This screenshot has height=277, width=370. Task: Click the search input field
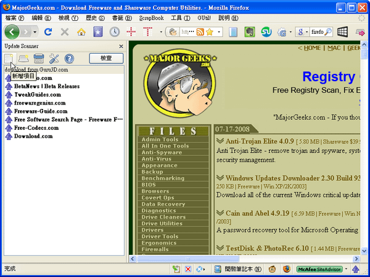pyautogui.click(x=317, y=32)
